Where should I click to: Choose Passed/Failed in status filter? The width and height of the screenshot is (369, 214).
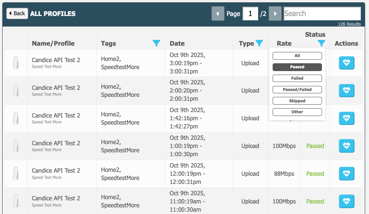click(297, 89)
